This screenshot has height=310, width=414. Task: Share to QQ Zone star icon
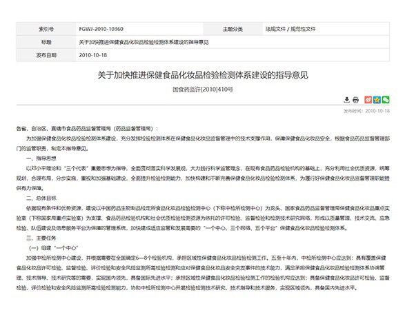[377, 100]
